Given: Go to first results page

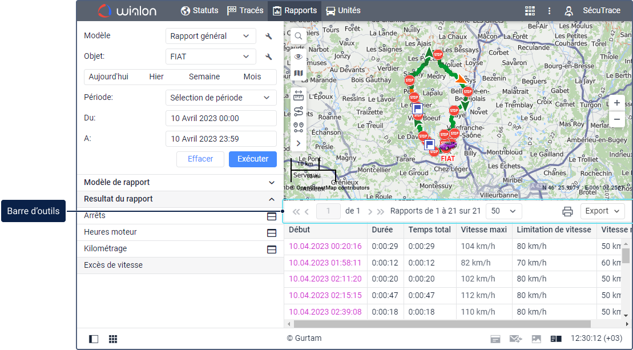Looking at the screenshot, I should point(296,211).
